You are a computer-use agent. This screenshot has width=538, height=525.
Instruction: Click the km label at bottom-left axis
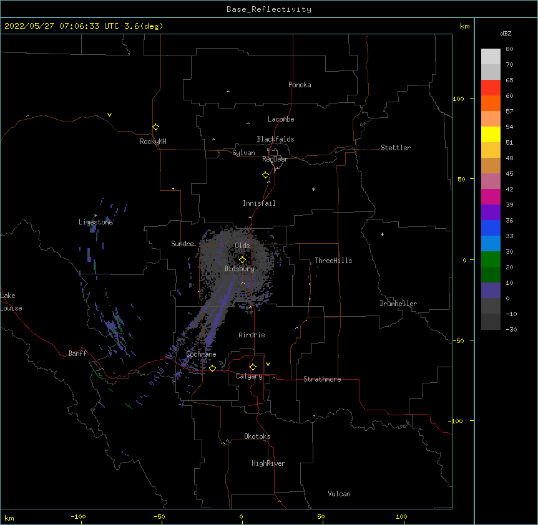pos(9,518)
